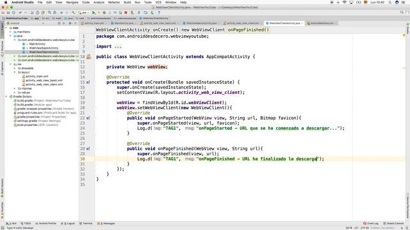Viewport: 410px width, 230px height.
Task: Click the Open folder icon in toolbar
Action: pos(3,13)
